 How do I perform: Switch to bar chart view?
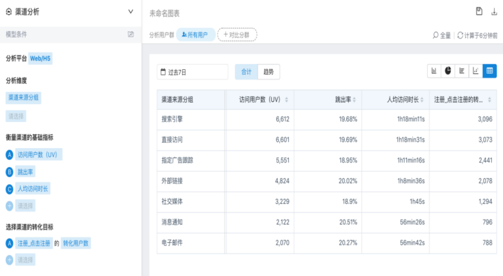[x=434, y=71]
